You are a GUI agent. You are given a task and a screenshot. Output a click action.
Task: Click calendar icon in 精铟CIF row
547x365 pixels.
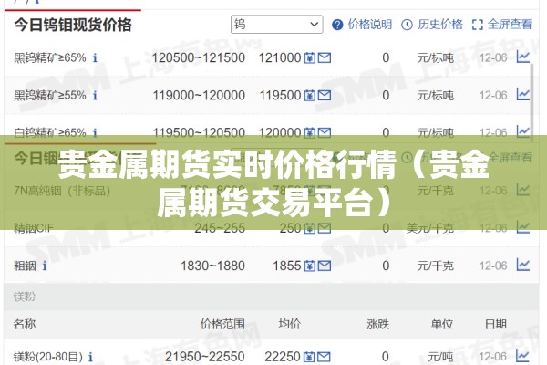[x=309, y=228]
